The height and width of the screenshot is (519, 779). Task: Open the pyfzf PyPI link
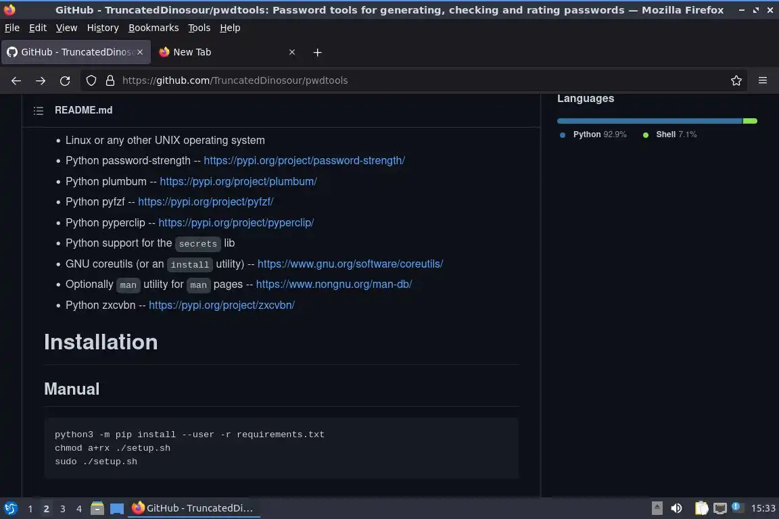(206, 201)
